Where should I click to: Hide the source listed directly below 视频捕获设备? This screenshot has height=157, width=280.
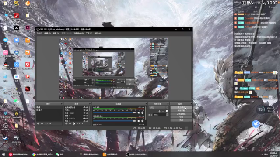pos(84,110)
